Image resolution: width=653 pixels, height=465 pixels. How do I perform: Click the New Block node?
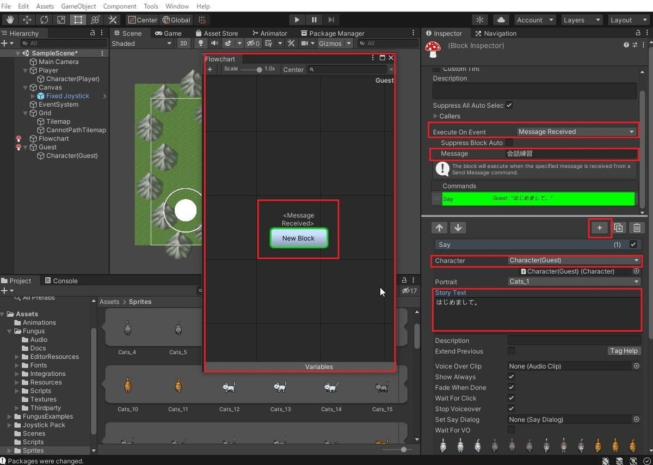tap(299, 238)
